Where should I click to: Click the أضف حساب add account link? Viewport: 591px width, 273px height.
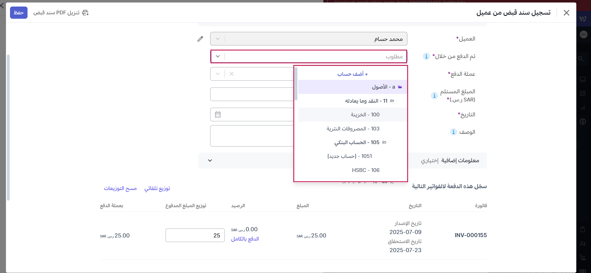click(352, 74)
